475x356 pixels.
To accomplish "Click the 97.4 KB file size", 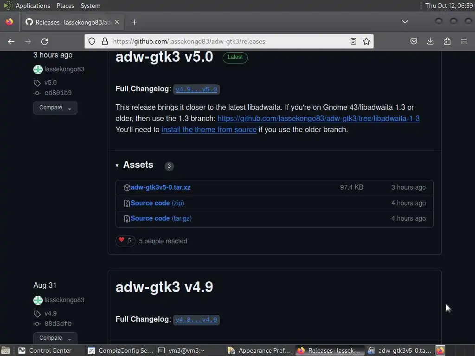I will pyautogui.click(x=352, y=187).
